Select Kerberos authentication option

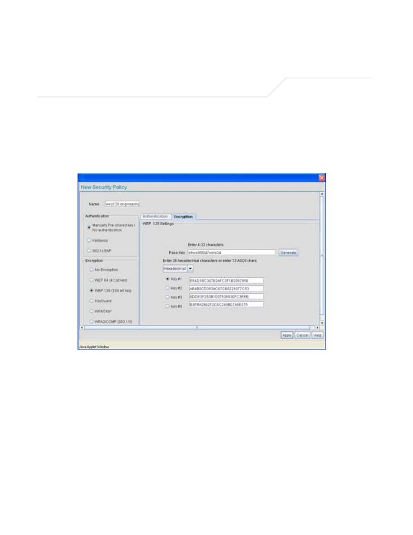pyautogui.click(x=89, y=240)
